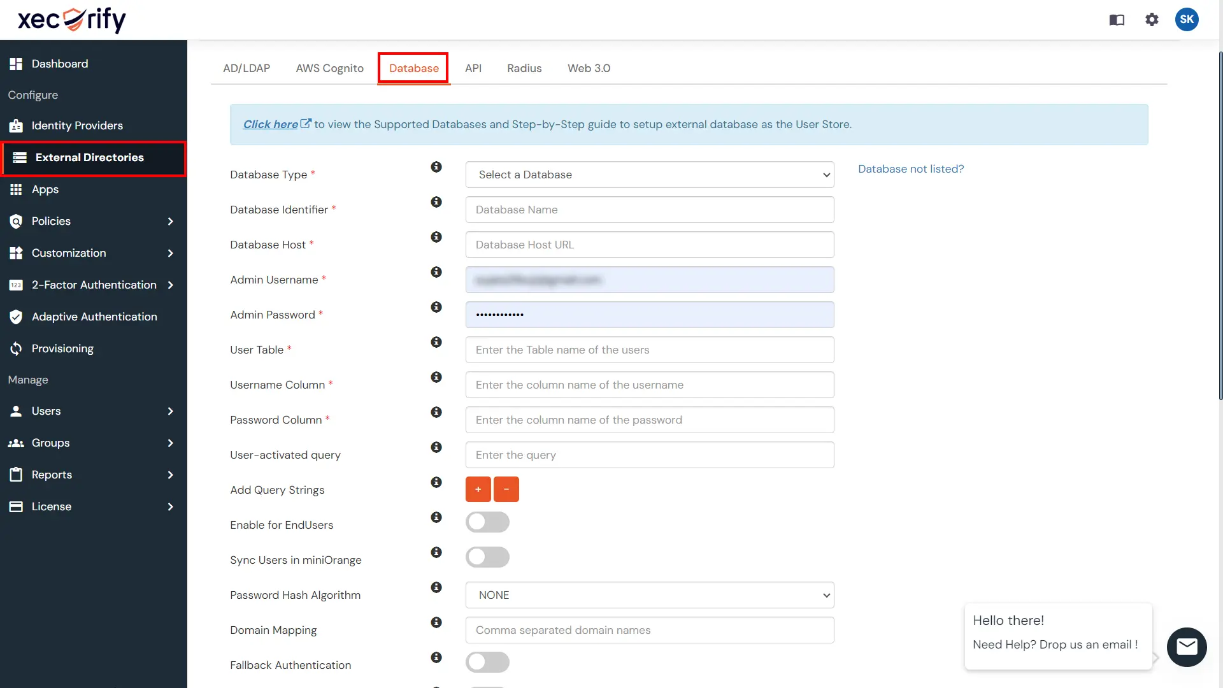Open the documentation book icon
Image resolution: width=1223 pixels, height=688 pixels.
[1117, 20]
